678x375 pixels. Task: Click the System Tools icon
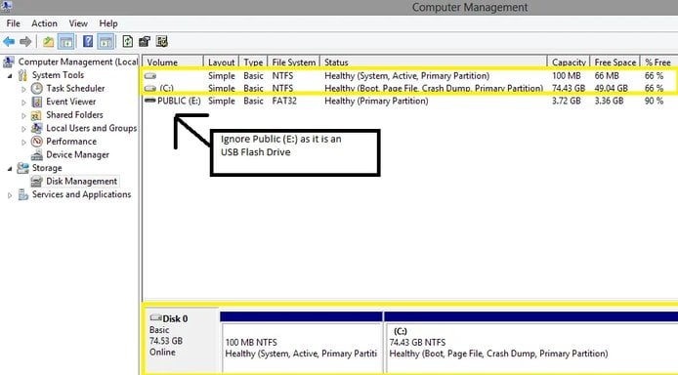pyautogui.click(x=22, y=75)
